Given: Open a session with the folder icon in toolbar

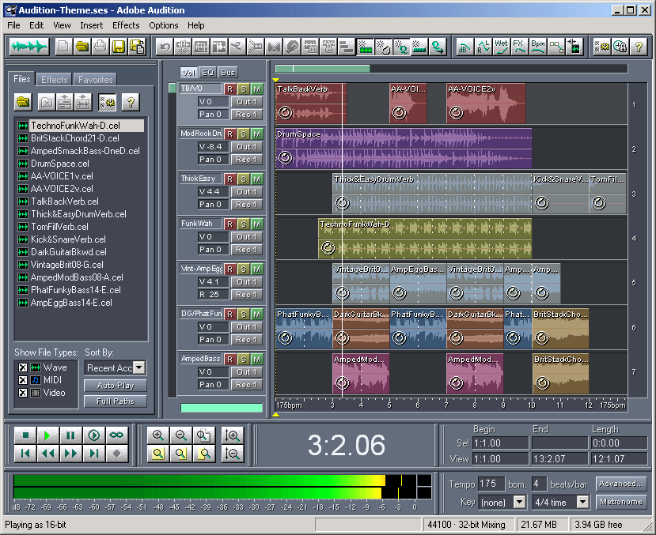Looking at the screenshot, I should pyautogui.click(x=82, y=47).
